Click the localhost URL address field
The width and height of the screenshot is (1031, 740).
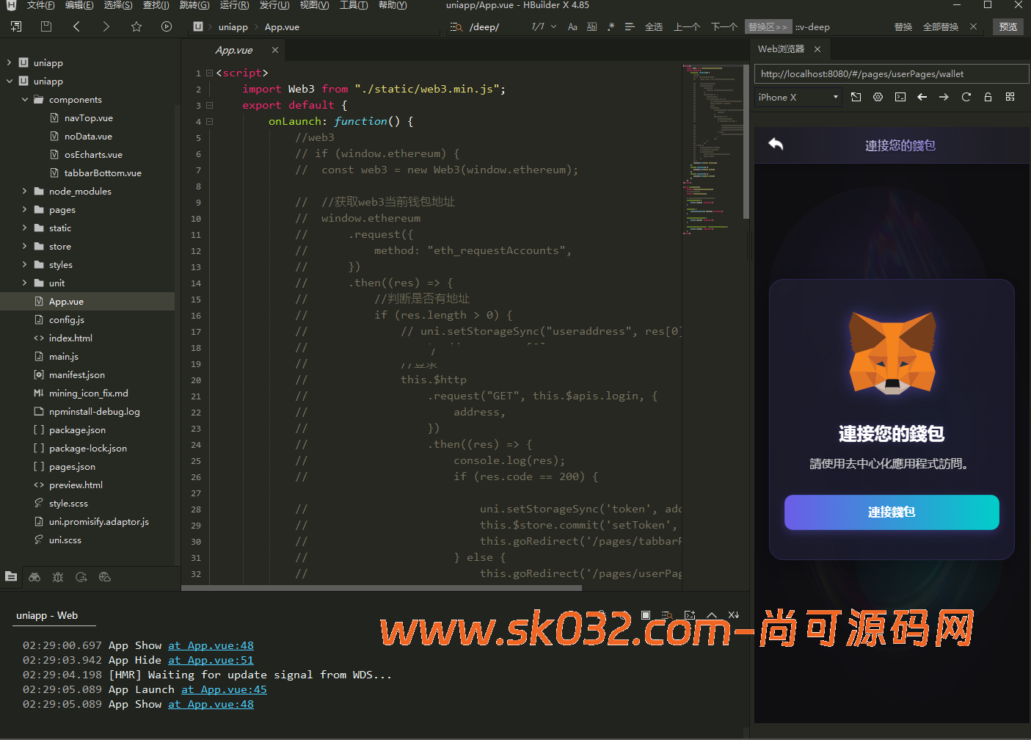[x=891, y=73]
